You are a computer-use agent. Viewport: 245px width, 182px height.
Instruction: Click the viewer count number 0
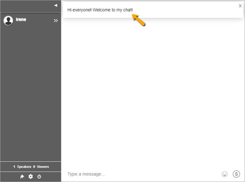34,167
